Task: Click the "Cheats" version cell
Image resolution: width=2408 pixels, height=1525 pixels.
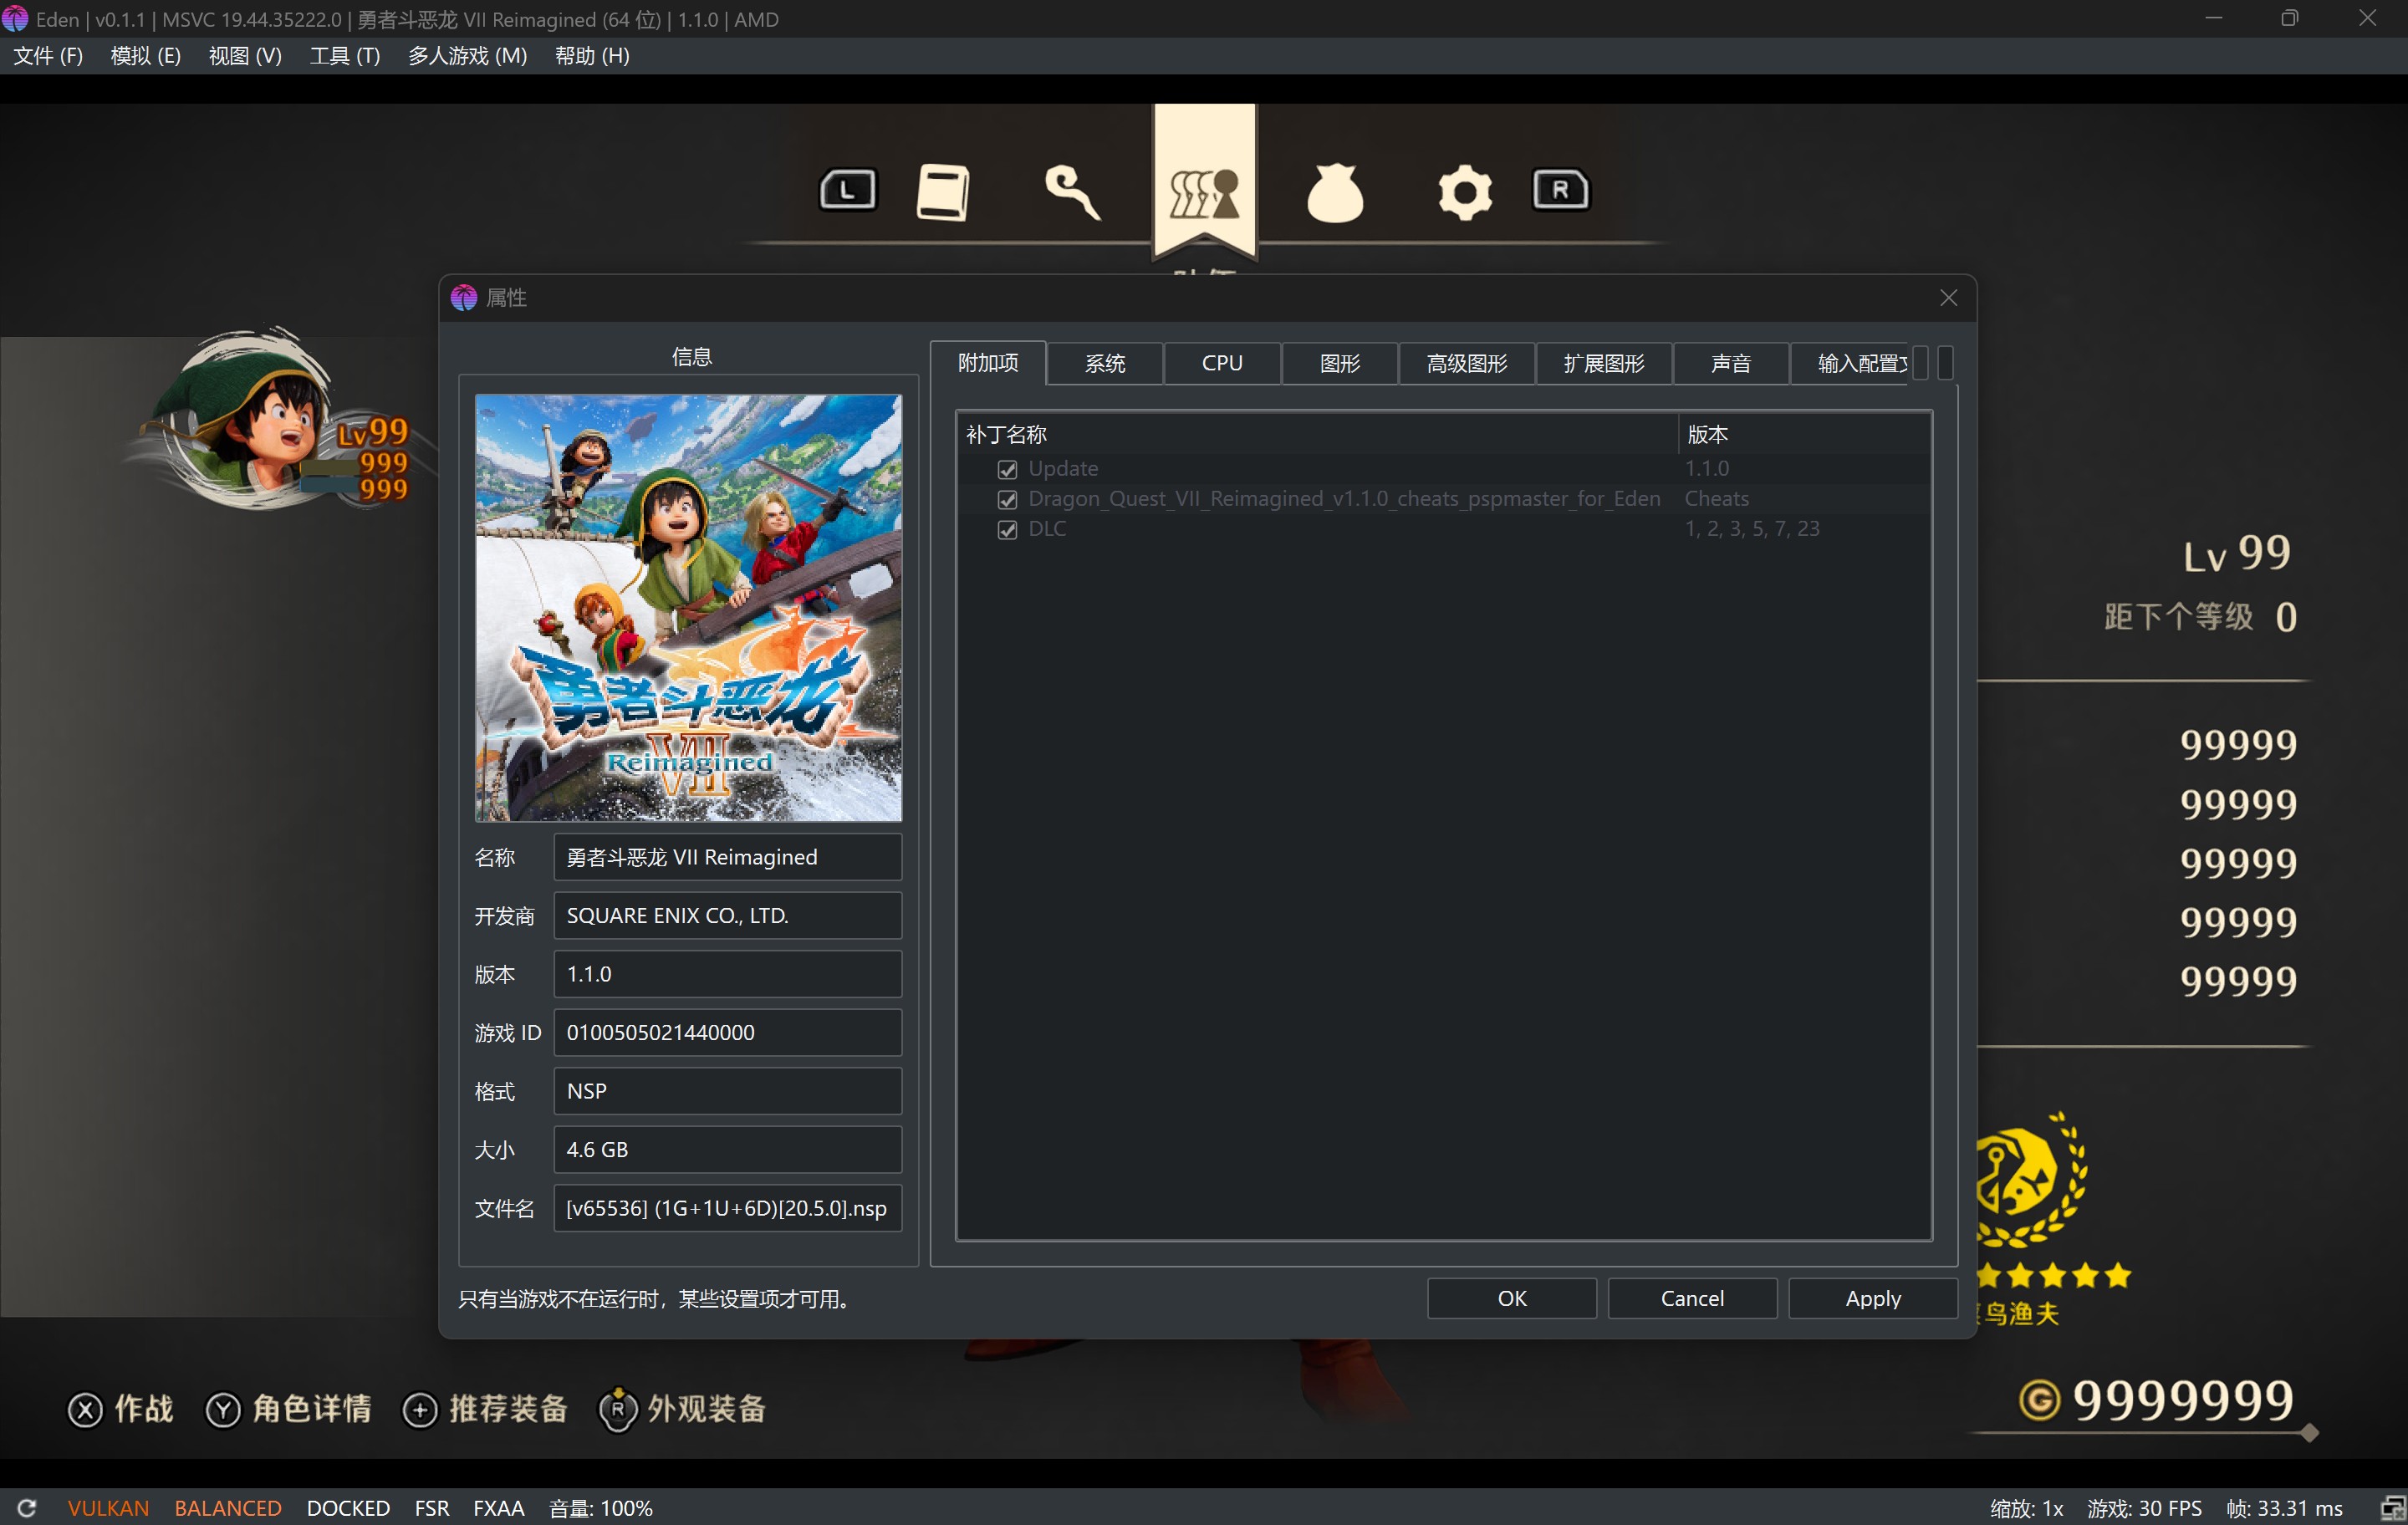Action: click(x=1717, y=499)
